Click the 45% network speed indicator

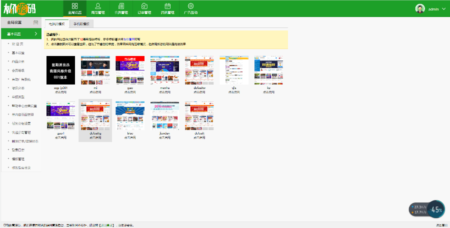[x=436, y=210]
